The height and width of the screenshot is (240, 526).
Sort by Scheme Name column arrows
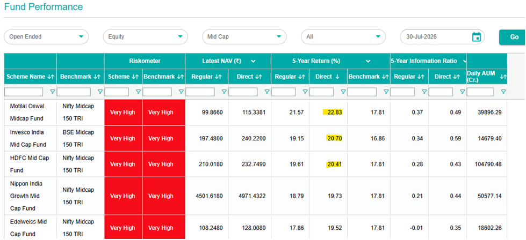tap(51, 77)
